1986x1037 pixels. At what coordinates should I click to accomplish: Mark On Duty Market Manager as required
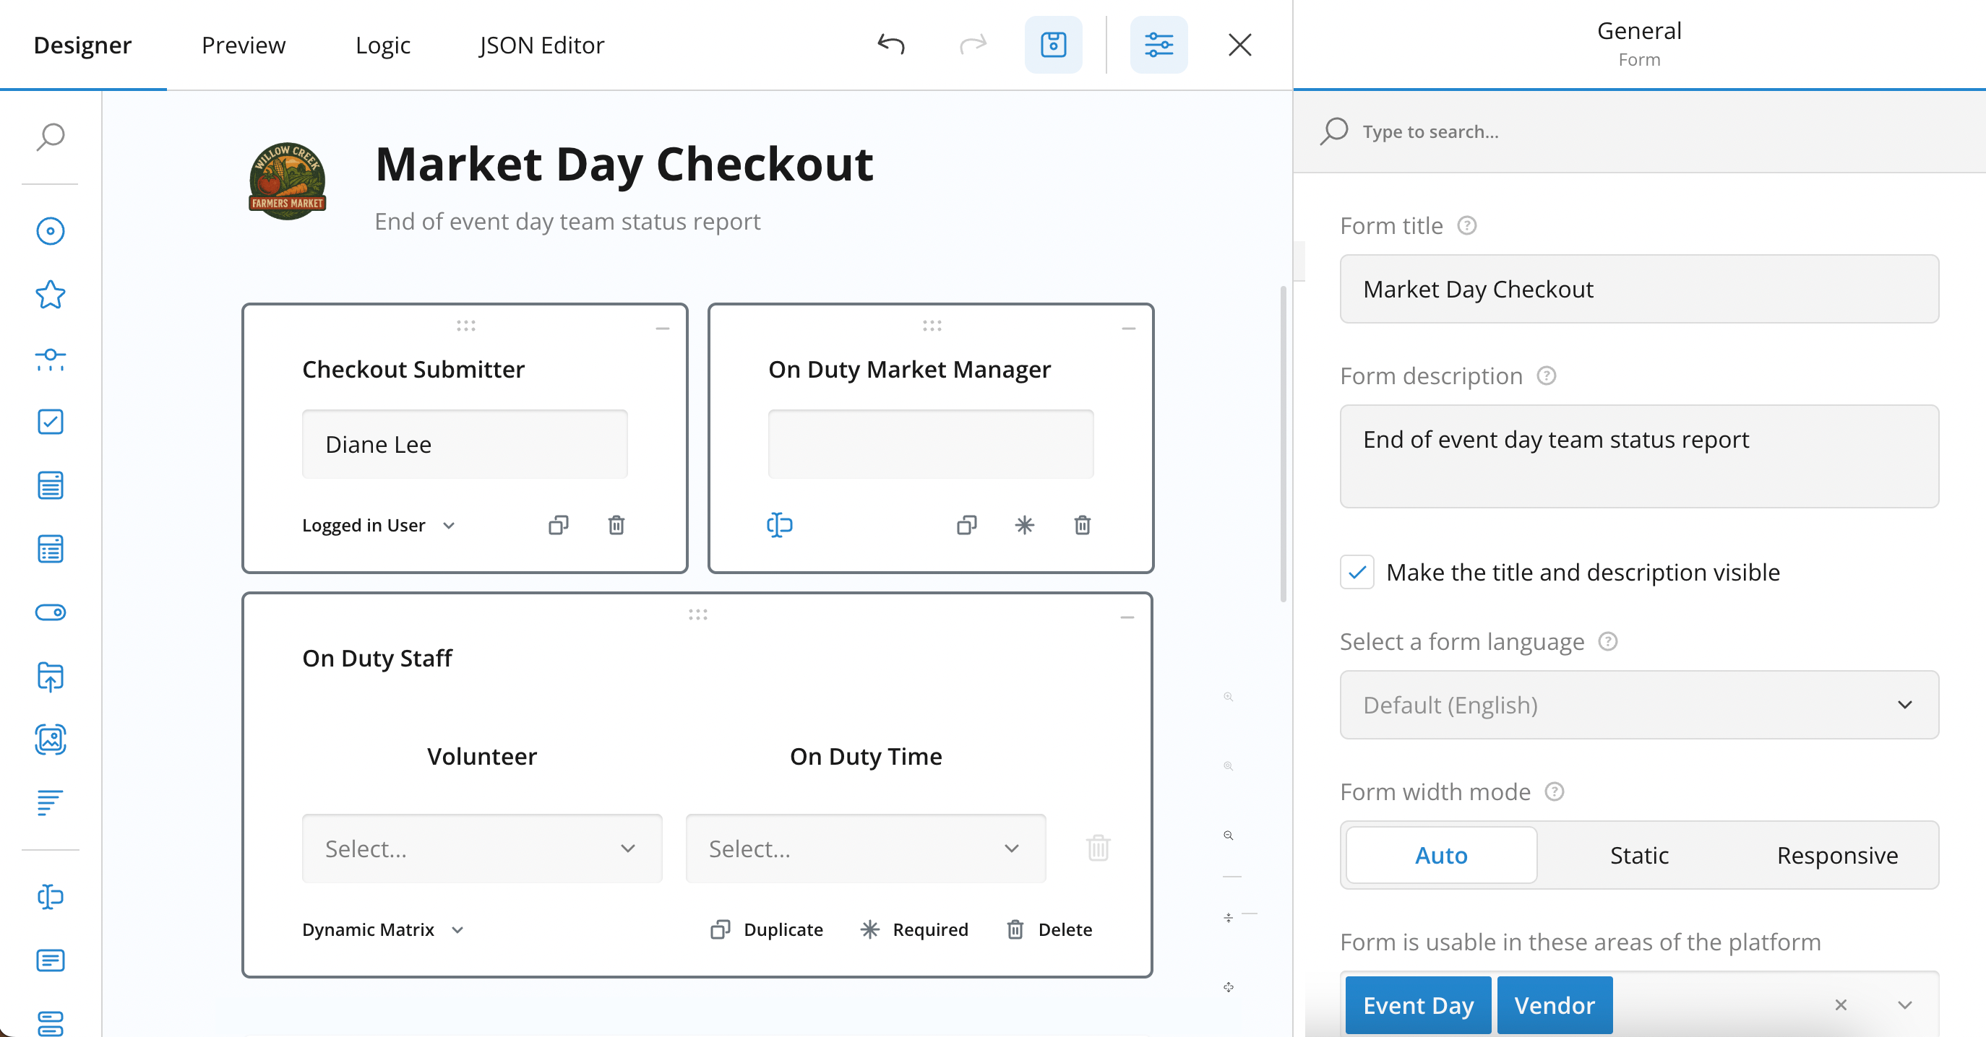[x=1024, y=525]
